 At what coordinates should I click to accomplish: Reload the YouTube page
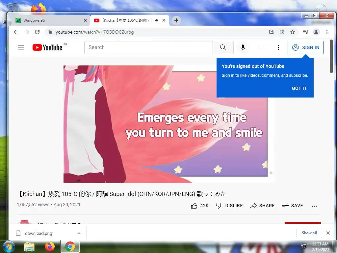[x=37, y=32]
